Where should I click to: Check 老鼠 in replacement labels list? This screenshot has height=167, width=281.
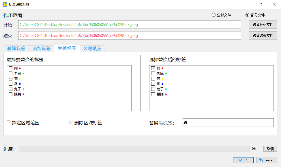[x=153, y=74]
